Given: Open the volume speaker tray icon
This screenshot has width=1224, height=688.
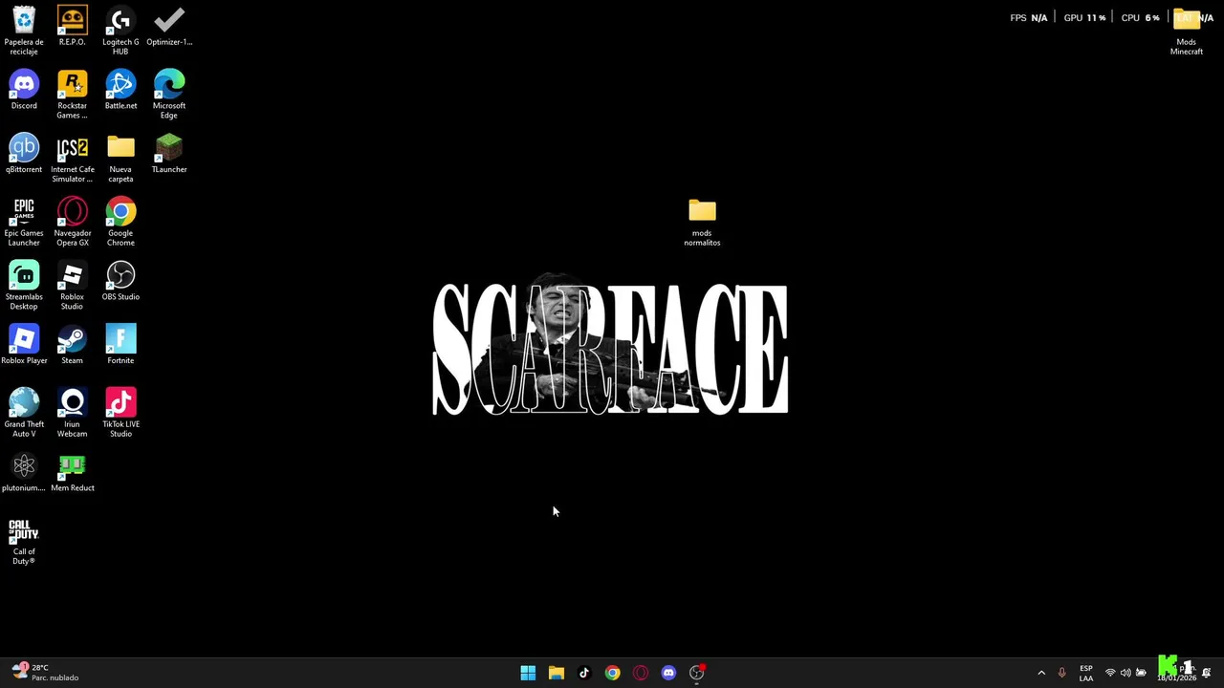Looking at the screenshot, I should point(1126,673).
